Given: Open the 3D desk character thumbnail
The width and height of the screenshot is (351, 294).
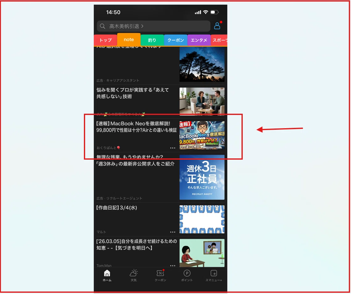Looking at the screenshot, I should [202, 253].
